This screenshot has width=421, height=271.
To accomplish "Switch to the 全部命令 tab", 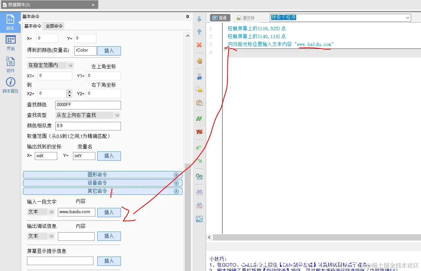I will click(54, 26).
